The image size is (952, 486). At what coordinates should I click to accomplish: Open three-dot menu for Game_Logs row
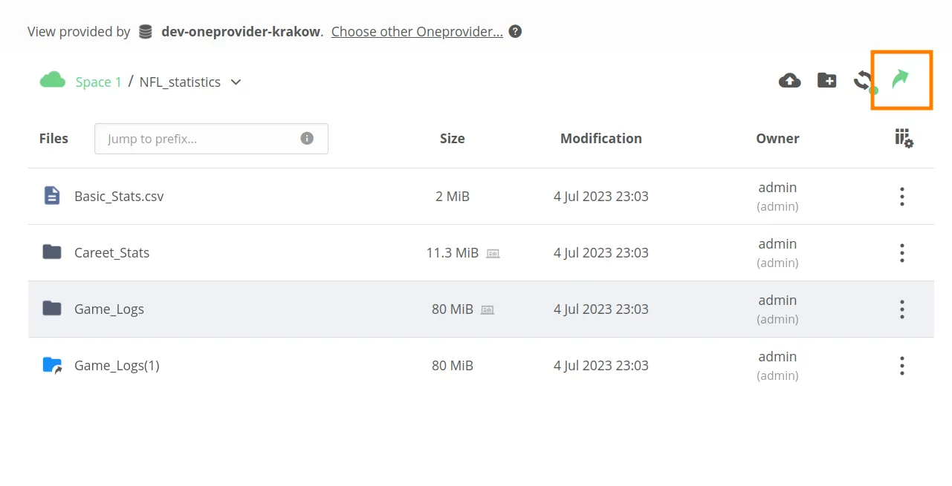[x=901, y=309]
